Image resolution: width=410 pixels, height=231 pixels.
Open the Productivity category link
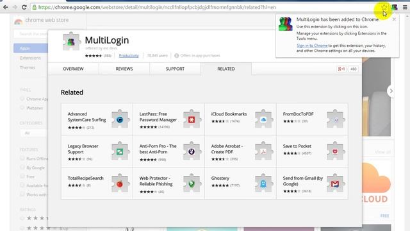point(129,56)
